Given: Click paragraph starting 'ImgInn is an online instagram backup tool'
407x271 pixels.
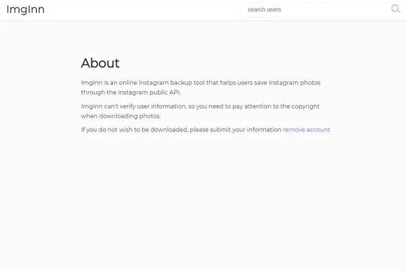Looking at the screenshot, I should pos(201,87).
